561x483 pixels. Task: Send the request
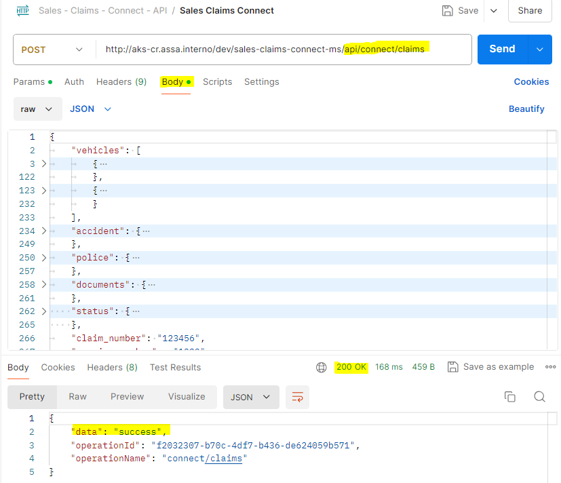(503, 49)
